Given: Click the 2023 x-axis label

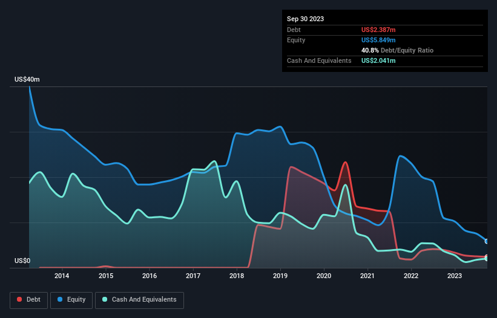Looking at the screenshot, I should [x=455, y=276].
